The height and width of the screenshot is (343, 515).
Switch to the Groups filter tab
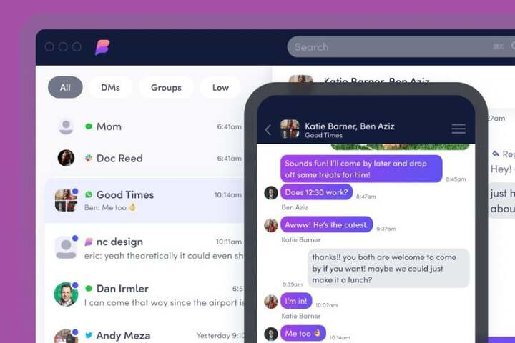pos(166,87)
